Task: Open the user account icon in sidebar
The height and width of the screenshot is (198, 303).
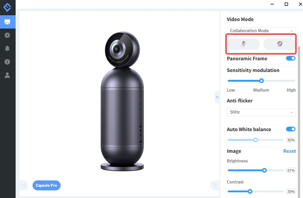Action: 7,75
